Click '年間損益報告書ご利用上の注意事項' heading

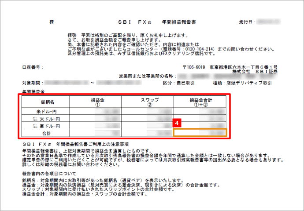pyautogui.click(x=92, y=144)
